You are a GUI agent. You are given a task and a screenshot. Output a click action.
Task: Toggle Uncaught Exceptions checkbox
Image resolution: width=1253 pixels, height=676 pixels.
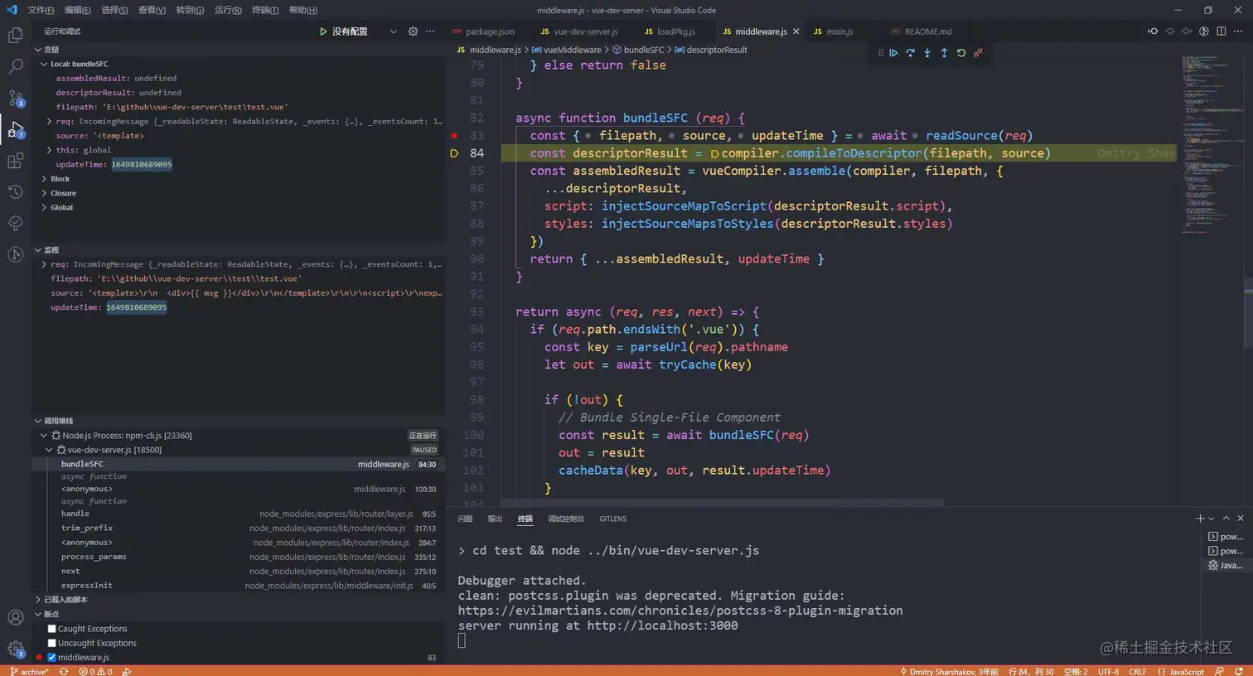tap(51, 643)
